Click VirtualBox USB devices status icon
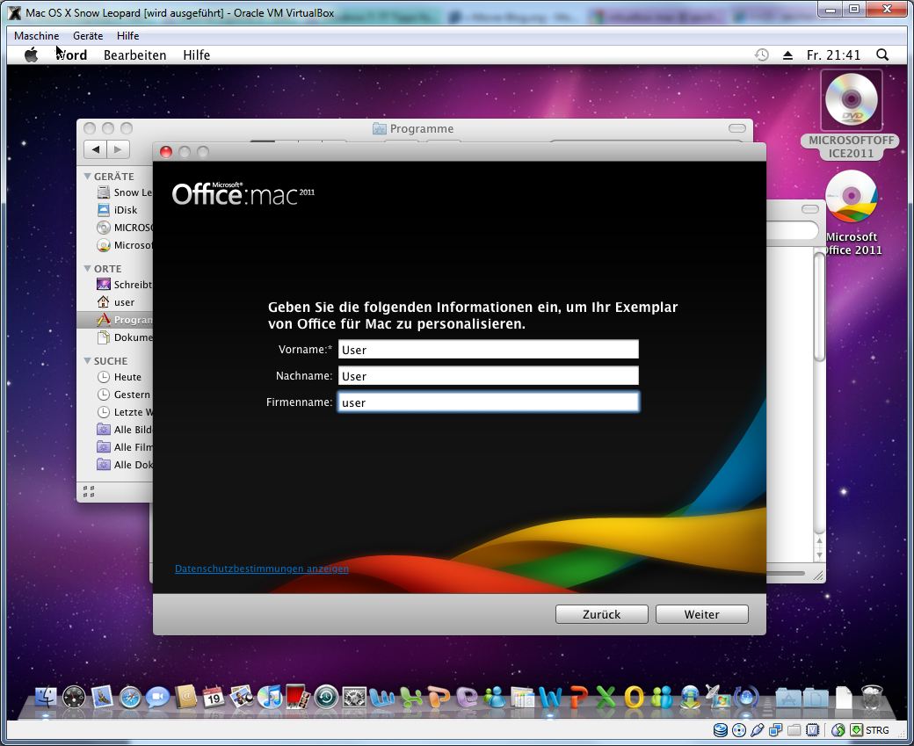 pos(758,729)
